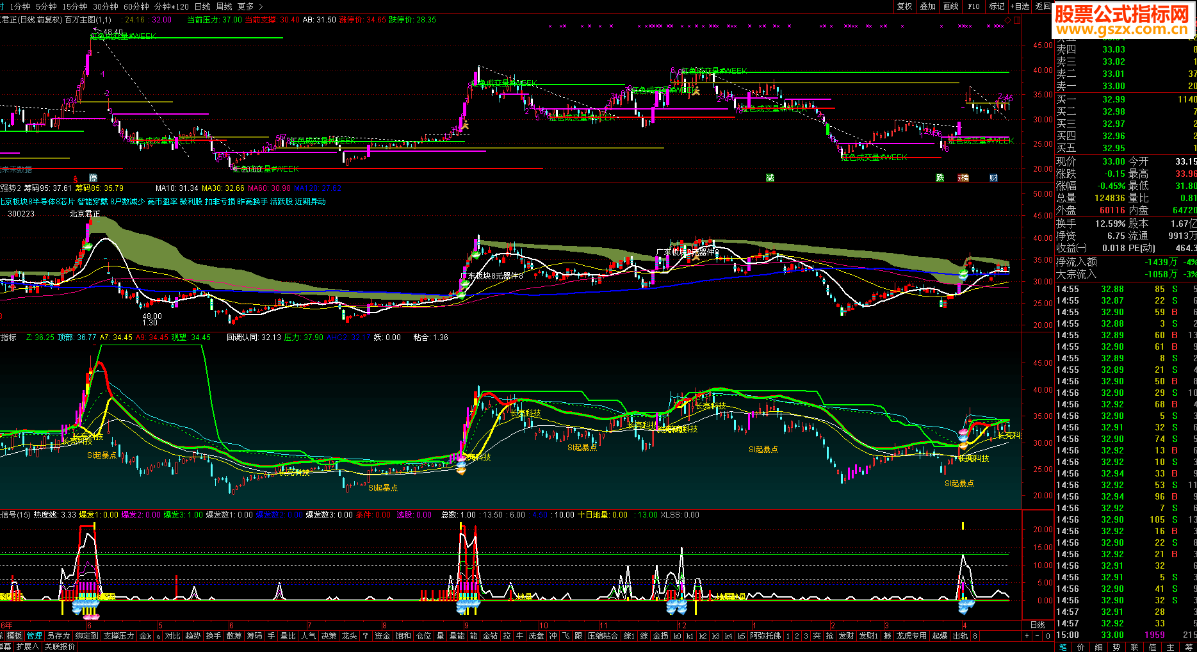The width and height of the screenshot is (1197, 652).
Task: Click the - zoom-out button at bottom
Action: coord(1038,636)
